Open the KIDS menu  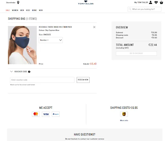(x=28, y=10)
